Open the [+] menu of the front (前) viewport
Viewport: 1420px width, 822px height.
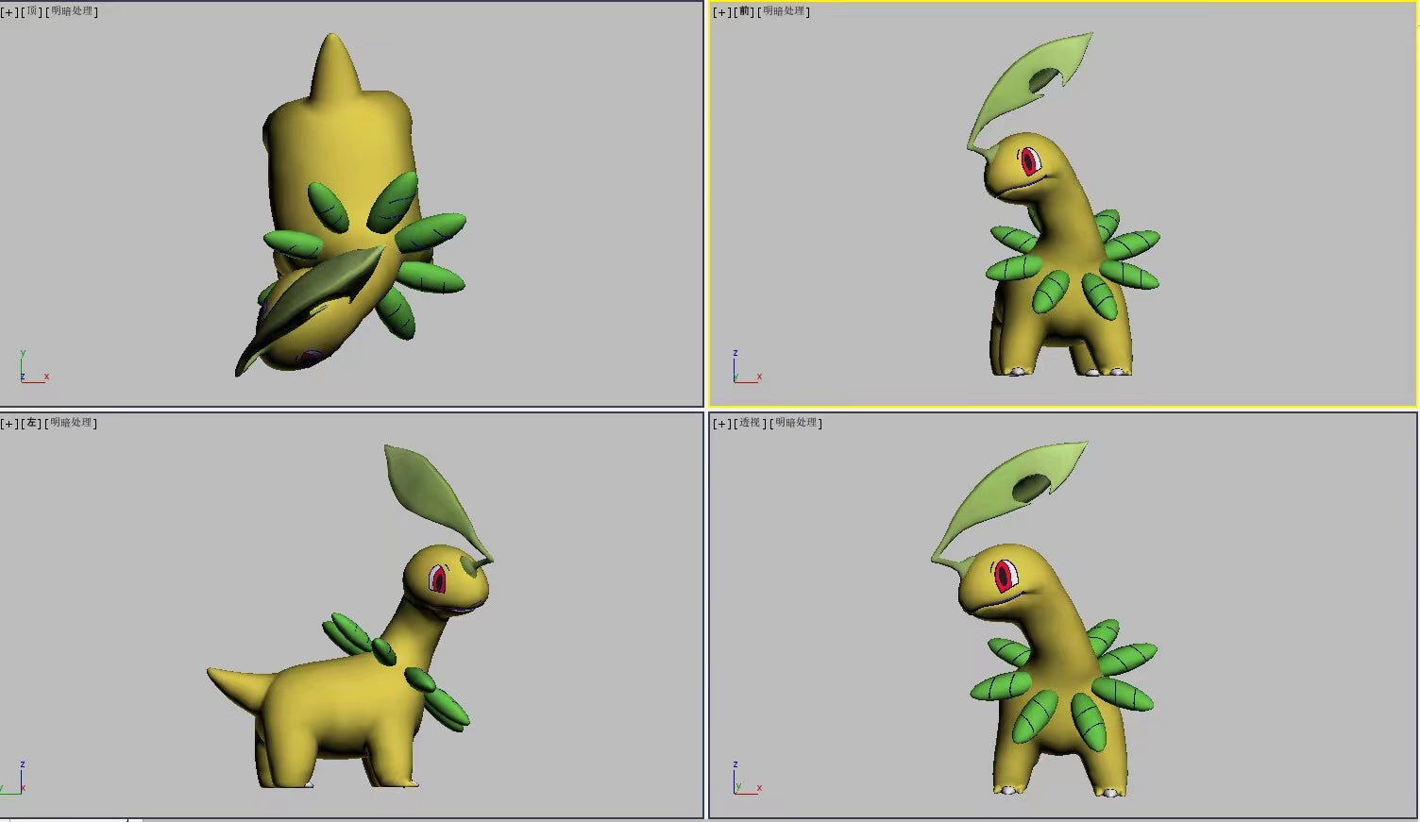(722, 11)
